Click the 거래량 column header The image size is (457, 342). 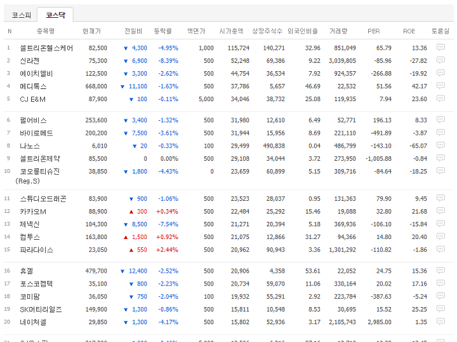click(x=338, y=31)
